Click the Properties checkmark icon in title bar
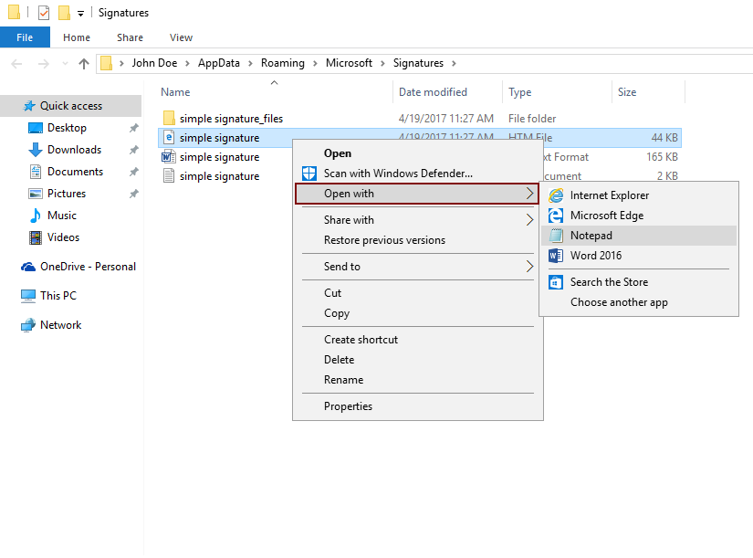753x558 pixels. coord(44,13)
